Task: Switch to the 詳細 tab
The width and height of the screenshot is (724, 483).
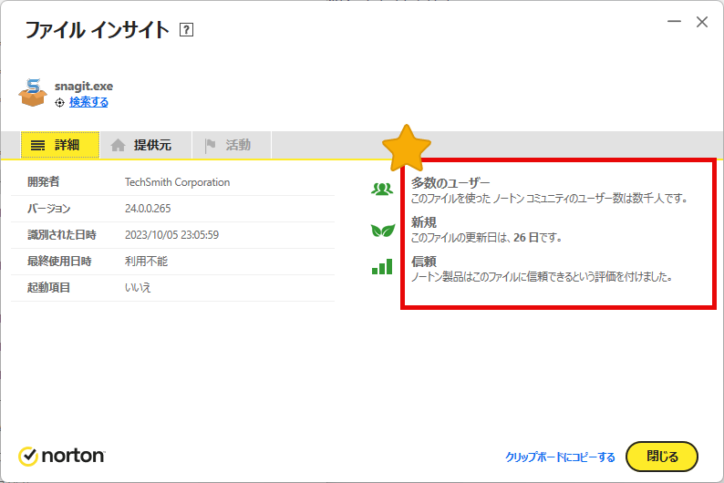Action: point(60,145)
